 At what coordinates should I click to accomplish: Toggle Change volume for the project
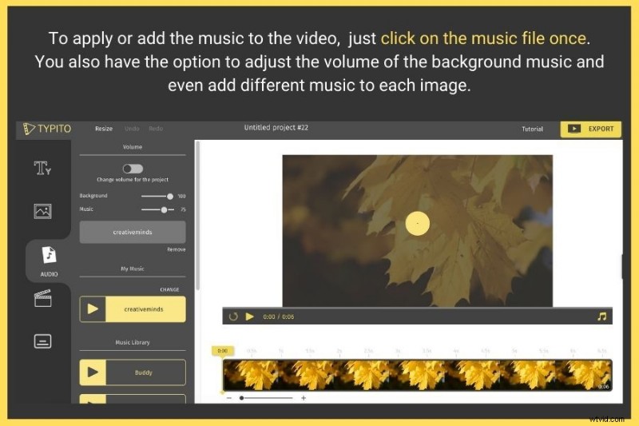[x=133, y=169]
